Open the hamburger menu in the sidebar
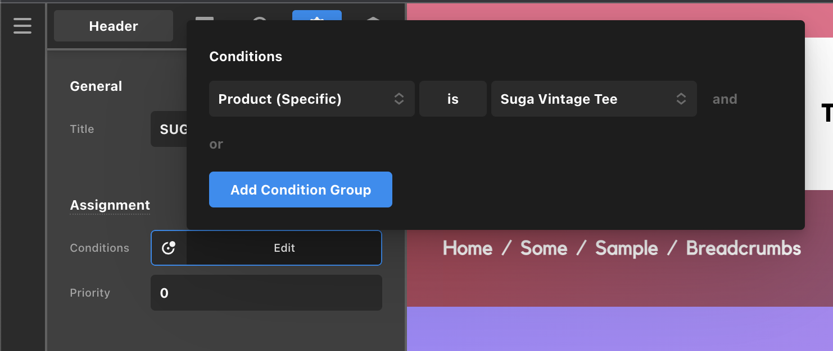 coord(22,26)
